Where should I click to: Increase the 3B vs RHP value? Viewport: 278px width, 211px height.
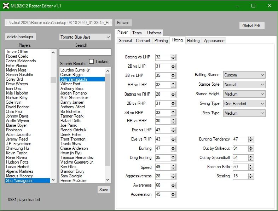[173, 111]
